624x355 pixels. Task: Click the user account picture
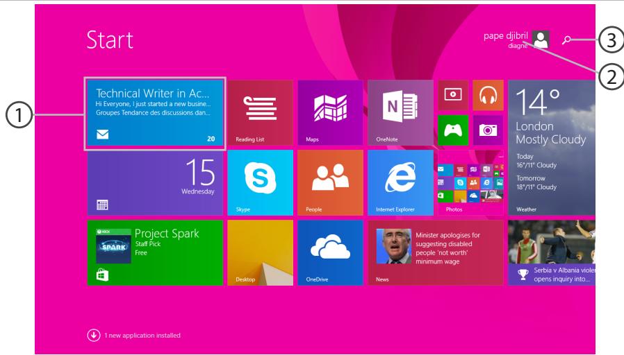[x=541, y=40]
